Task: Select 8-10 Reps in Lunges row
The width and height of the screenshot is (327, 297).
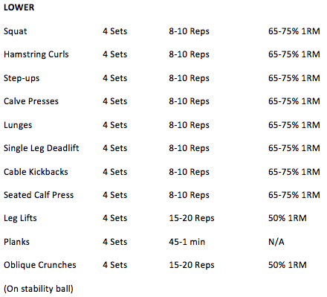Action: (190, 125)
